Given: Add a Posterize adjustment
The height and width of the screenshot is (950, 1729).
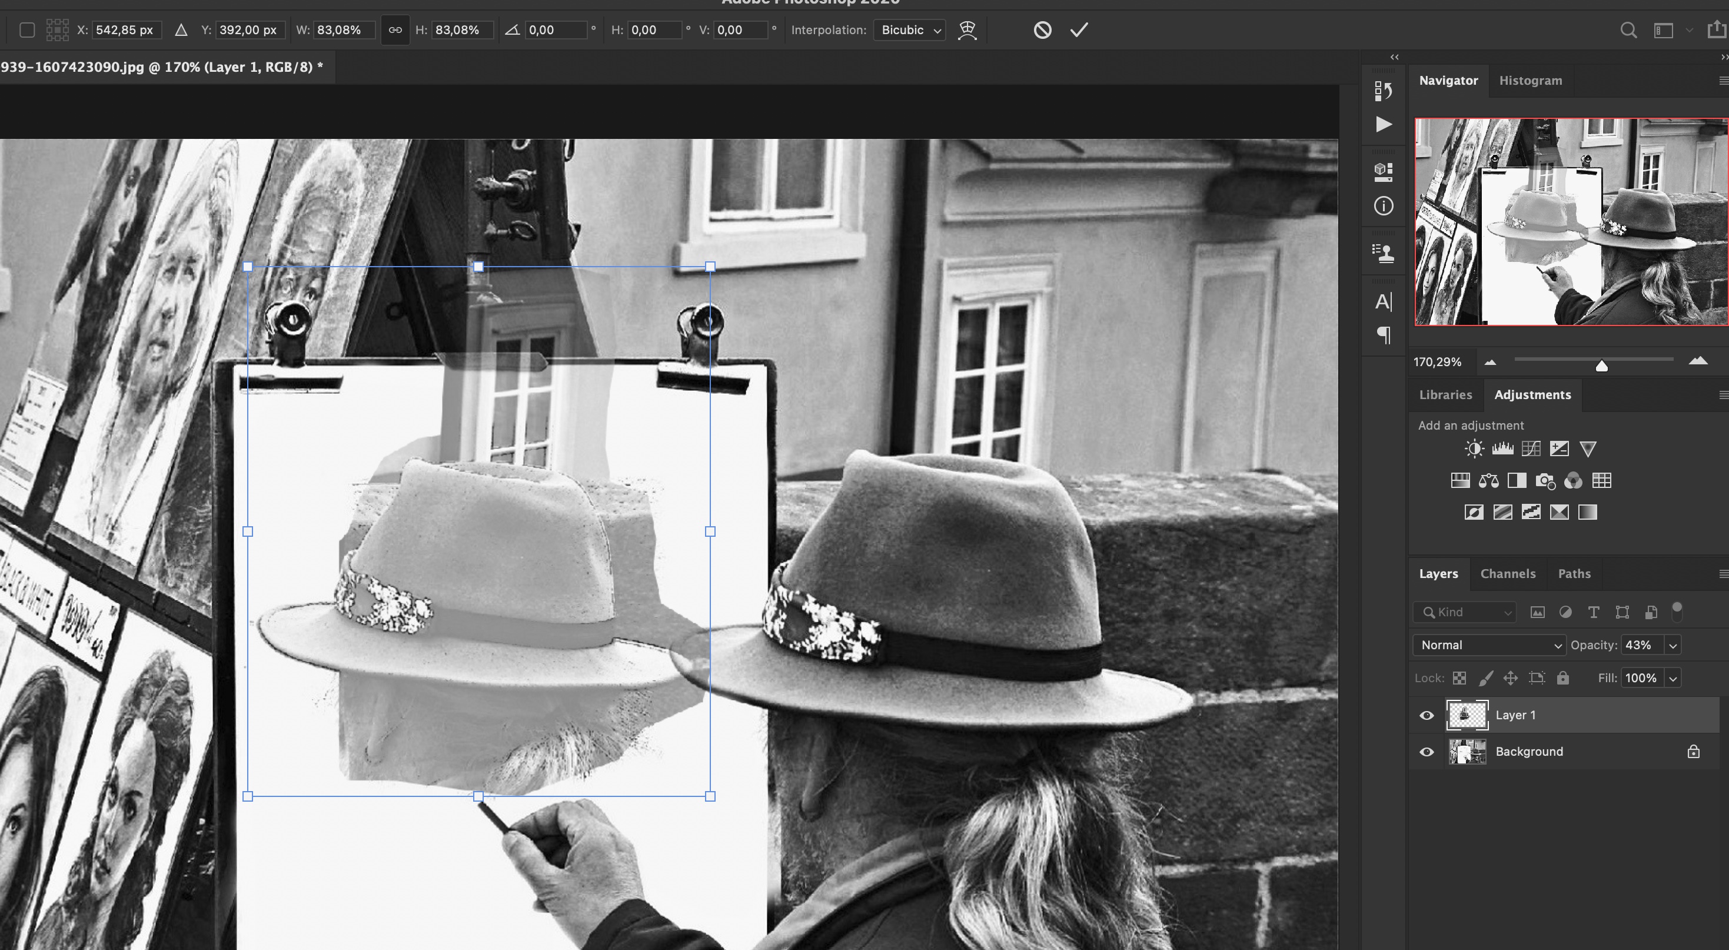Looking at the screenshot, I should (x=1502, y=512).
